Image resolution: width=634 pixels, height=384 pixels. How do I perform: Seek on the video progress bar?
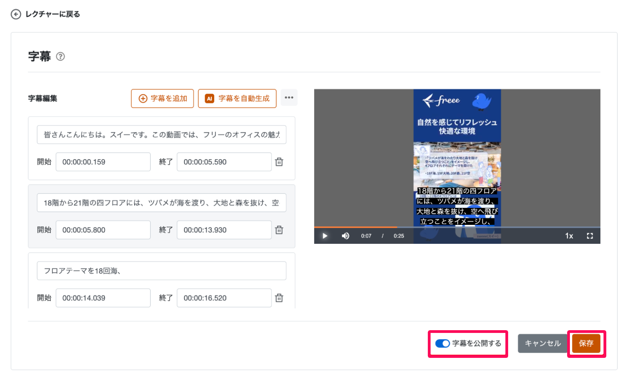[457, 227]
